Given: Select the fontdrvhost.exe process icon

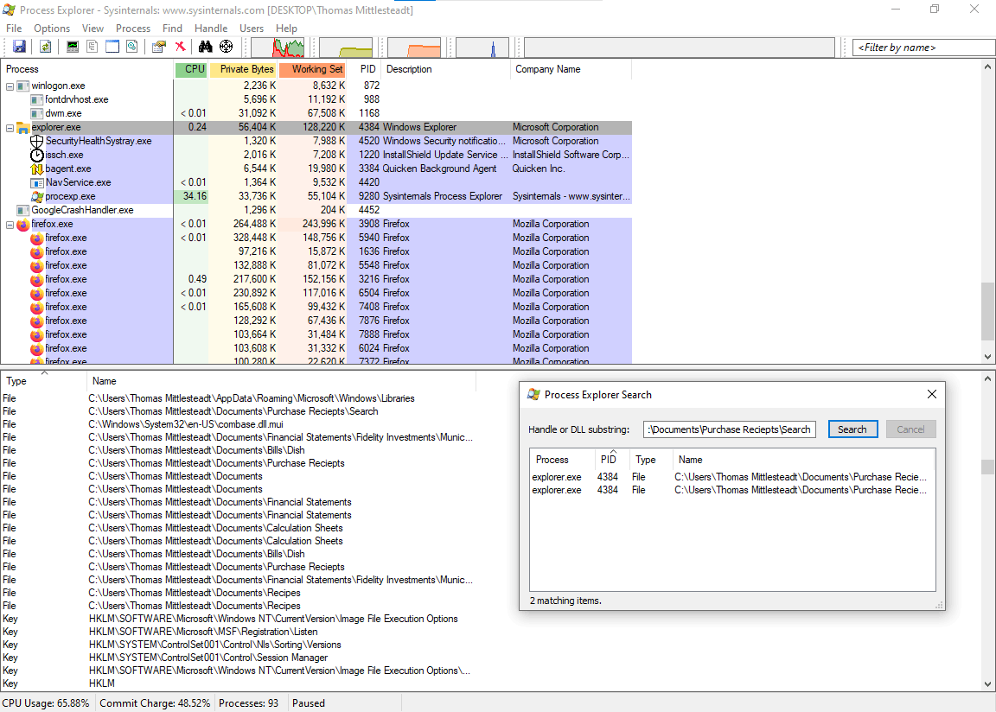Looking at the screenshot, I should 37,99.
